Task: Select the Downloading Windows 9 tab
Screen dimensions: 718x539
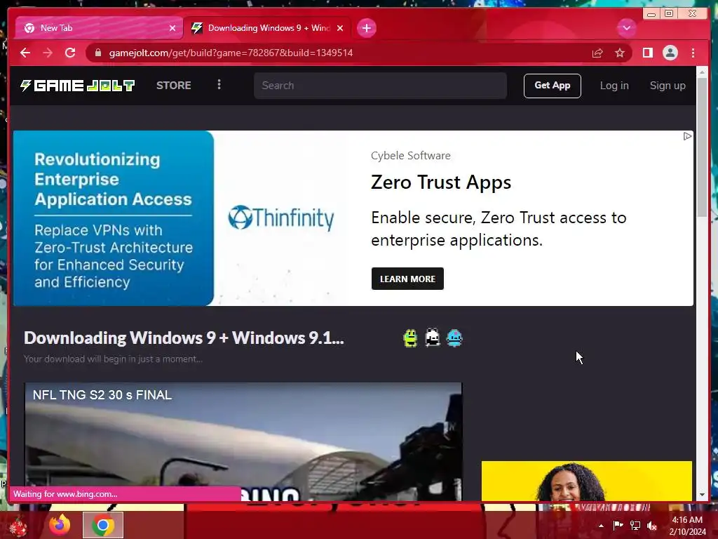Action: (x=267, y=28)
